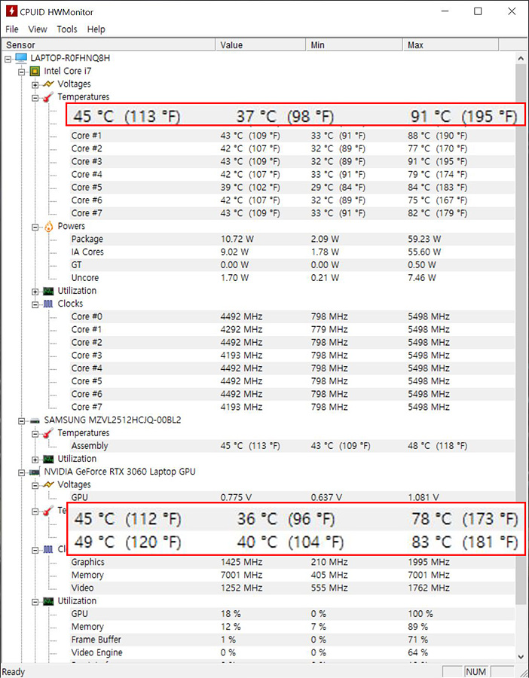Select the Core #0 clock row

292,316
